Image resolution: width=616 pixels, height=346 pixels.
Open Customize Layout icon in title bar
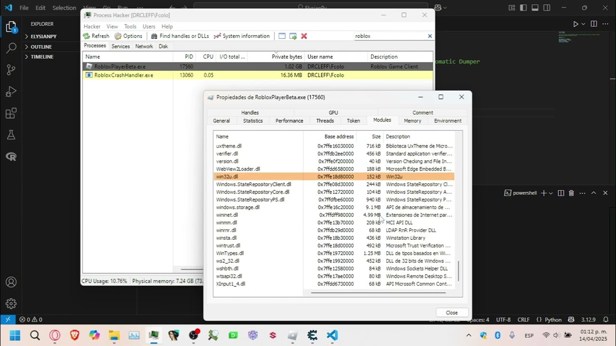point(512,8)
